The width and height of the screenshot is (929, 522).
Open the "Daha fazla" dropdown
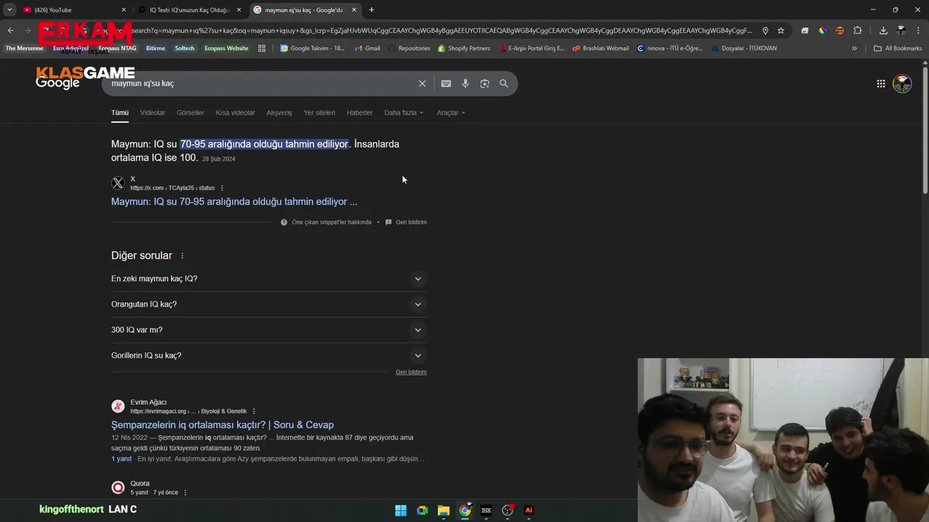[x=404, y=112]
